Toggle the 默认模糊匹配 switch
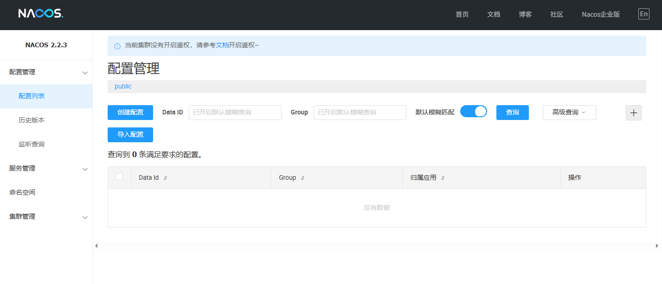Viewport: 662px width, 284px height. click(x=474, y=112)
